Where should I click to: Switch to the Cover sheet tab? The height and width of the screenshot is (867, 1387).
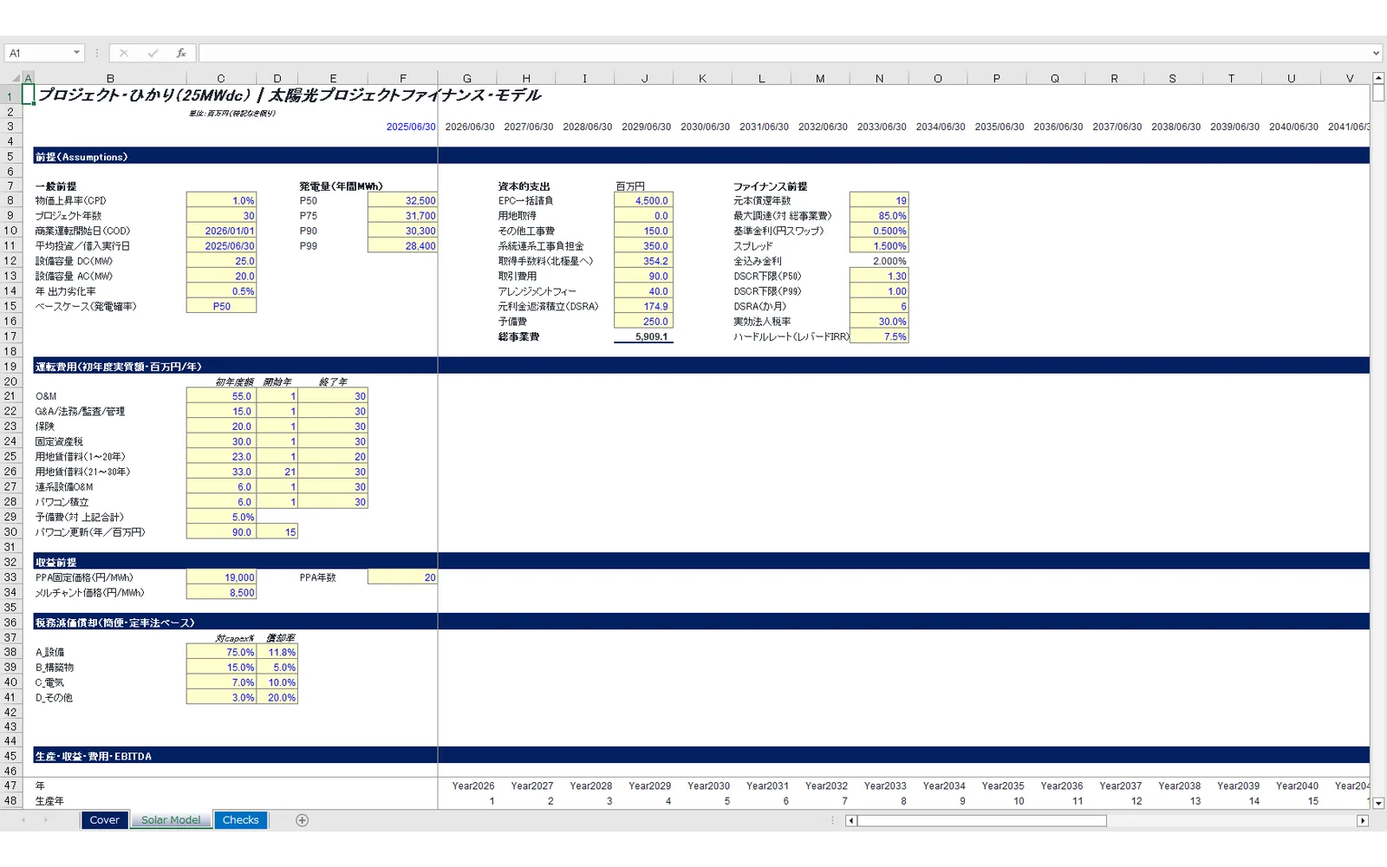(105, 820)
